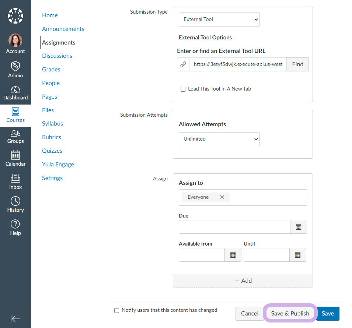Screen dimensions: 352x328
Task: Expand the Allowed Attempts Unlimited dropdown
Action: pyautogui.click(x=219, y=139)
